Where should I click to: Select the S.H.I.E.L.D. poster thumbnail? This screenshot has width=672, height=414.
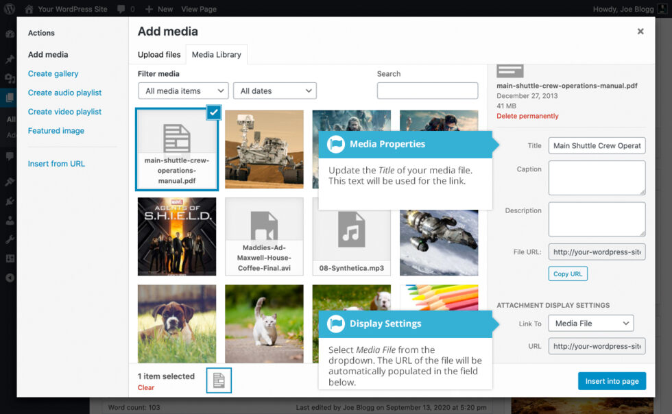click(x=176, y=236)
